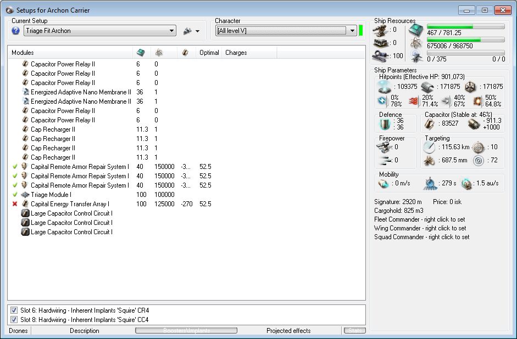Click the explosive resistance icon showing 50%
Screen dimensions: 517x339
click(477, 101)
